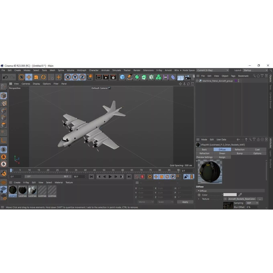This screenshot has height=273, width=273.
Task: Play the animation forward
Action: click(110, 176)
